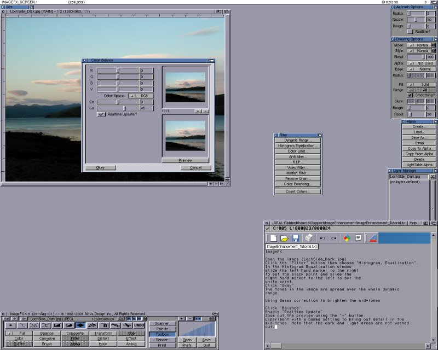
Task: Click the undo arrow in editor toolbar
Action: (322, 238)
